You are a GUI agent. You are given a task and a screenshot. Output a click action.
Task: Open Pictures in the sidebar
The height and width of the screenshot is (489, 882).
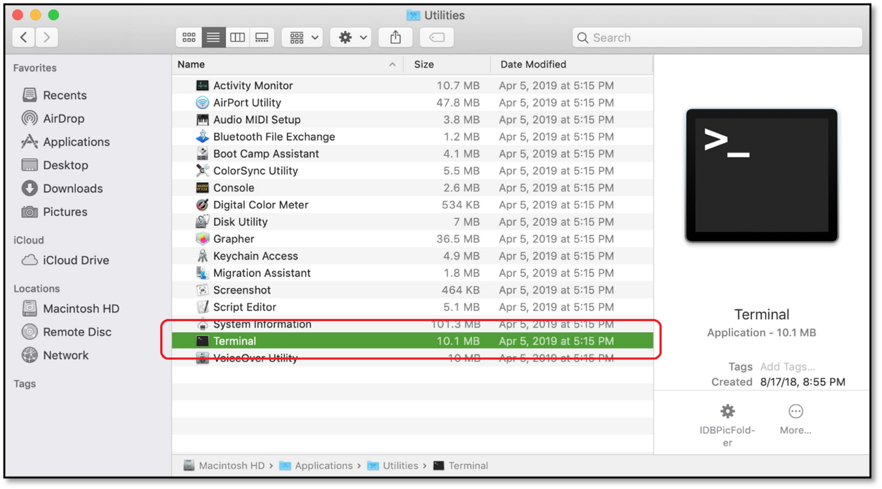coord(54,212)
